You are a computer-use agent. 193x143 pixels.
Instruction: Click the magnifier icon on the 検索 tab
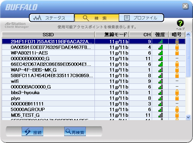pyautogui.click(x=86, y=18)
